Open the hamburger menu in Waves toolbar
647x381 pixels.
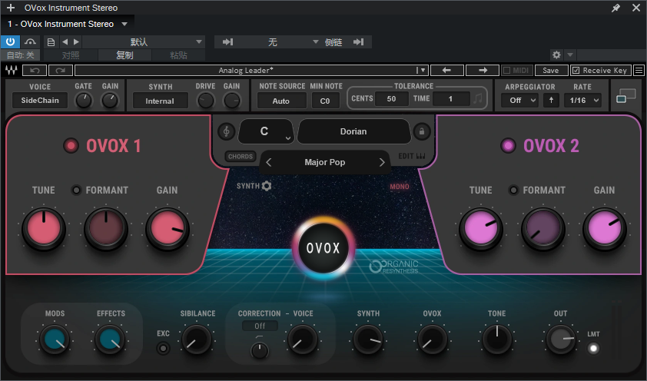pyautogui.click(x=639, y=71)
